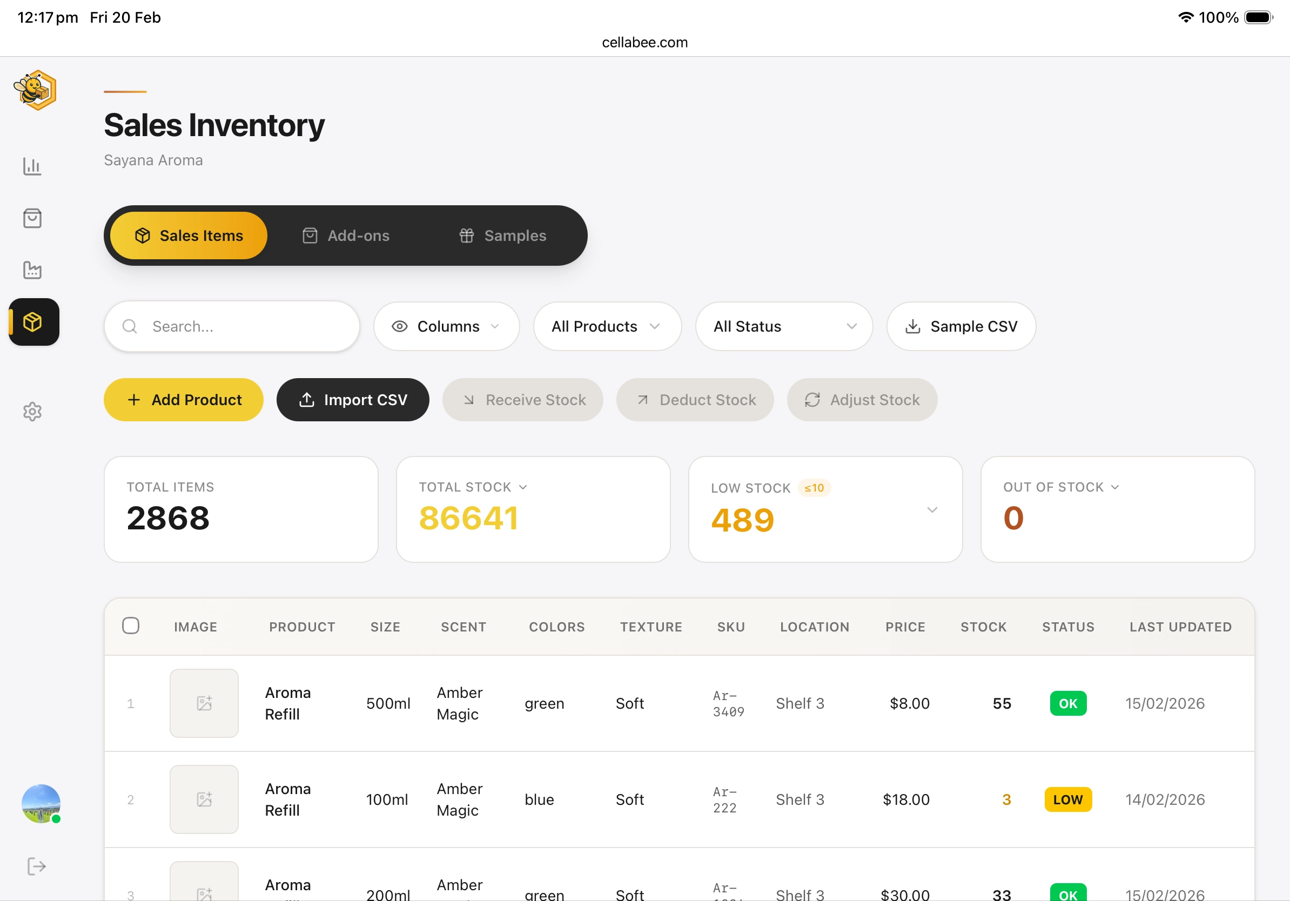Switch to the Add-ons tab

tap(346, 236)
